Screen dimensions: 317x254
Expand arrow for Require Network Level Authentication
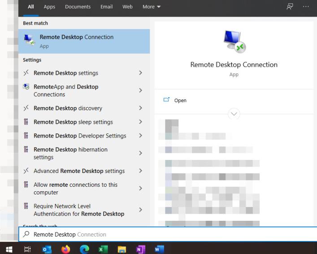[140, 210]
